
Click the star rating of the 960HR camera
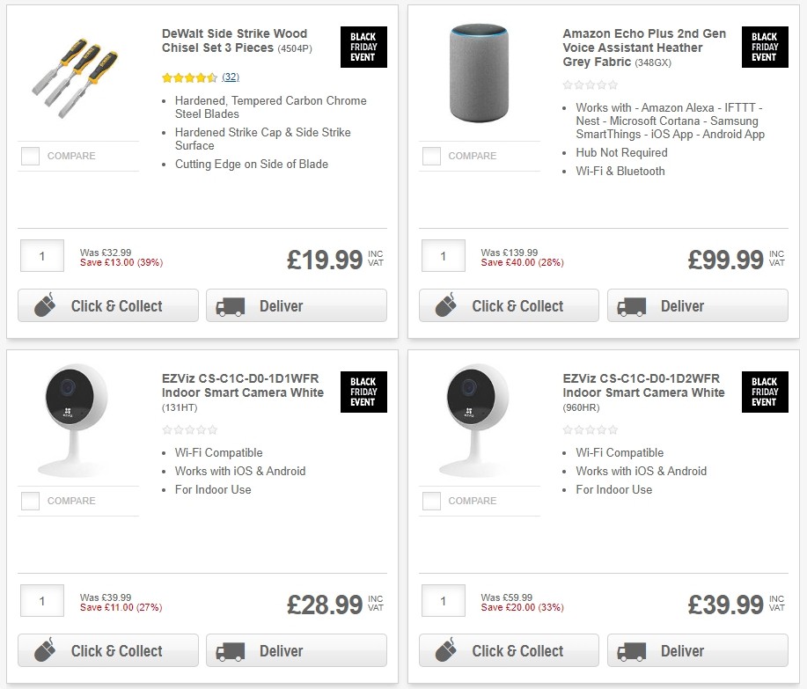tap(591, 429)
